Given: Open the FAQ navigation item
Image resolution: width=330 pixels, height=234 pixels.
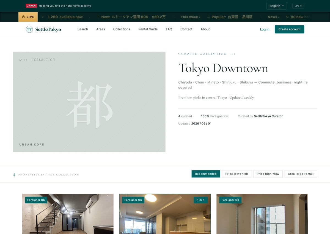Looking at the screenshot, I should 169,29.
